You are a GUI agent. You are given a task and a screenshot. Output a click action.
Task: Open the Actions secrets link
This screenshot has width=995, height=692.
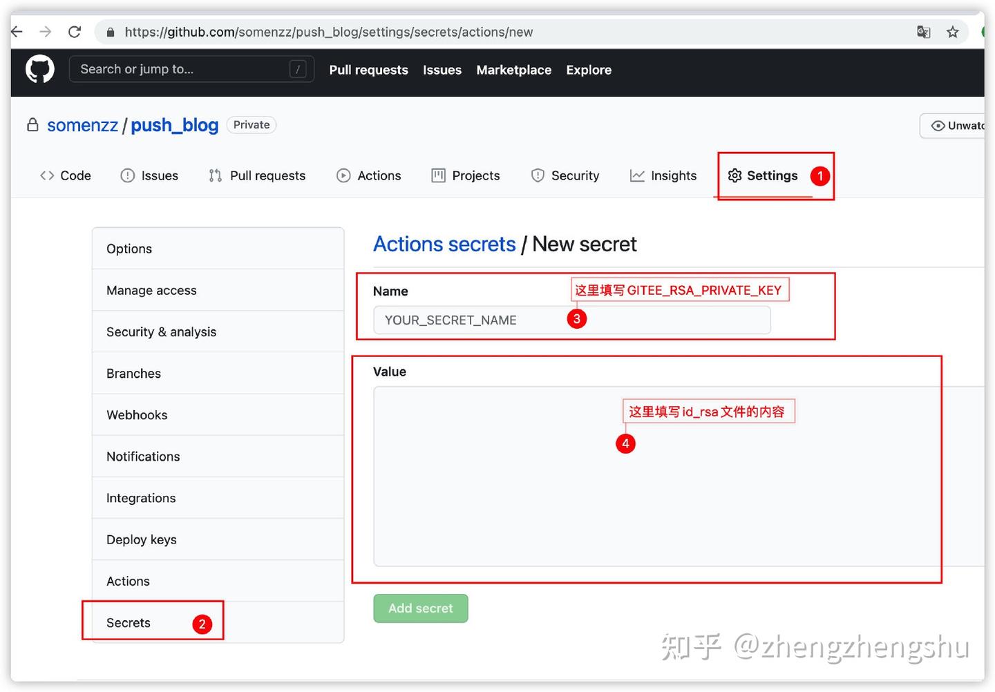pos(444,244)
